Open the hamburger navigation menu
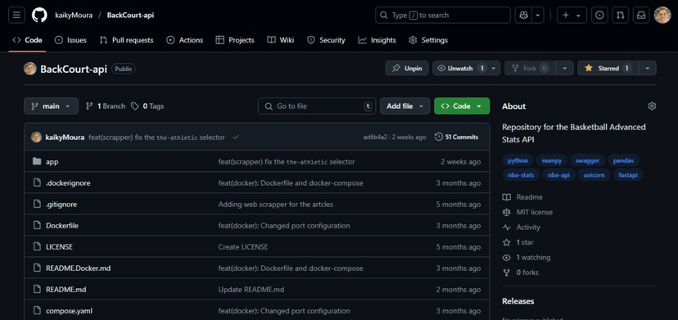The height and width of the screenshot is (320, 678). [x=16, y=15]
